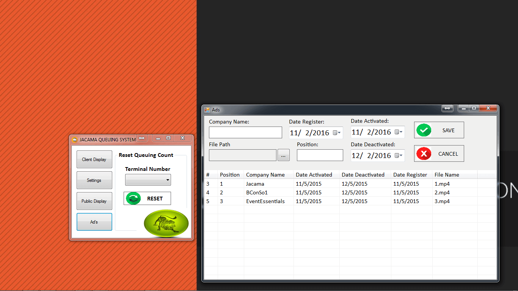518x291 pixels.
Task: Click the green checkmark Save icon
Action: [x=424, y=130]
